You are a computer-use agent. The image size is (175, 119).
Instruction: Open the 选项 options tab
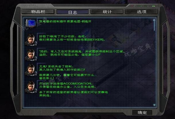[x=141, y=11]
